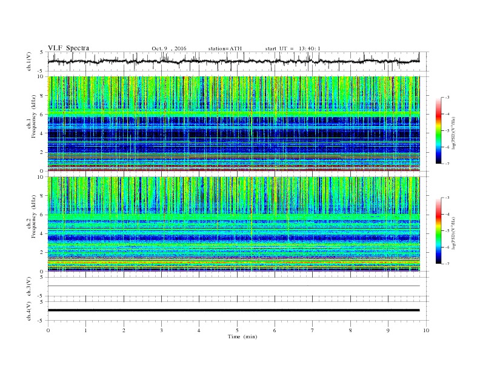Select the date label "Oct. 9, 2016"
The image size is (480, 371).
click(x=168, y=48)
